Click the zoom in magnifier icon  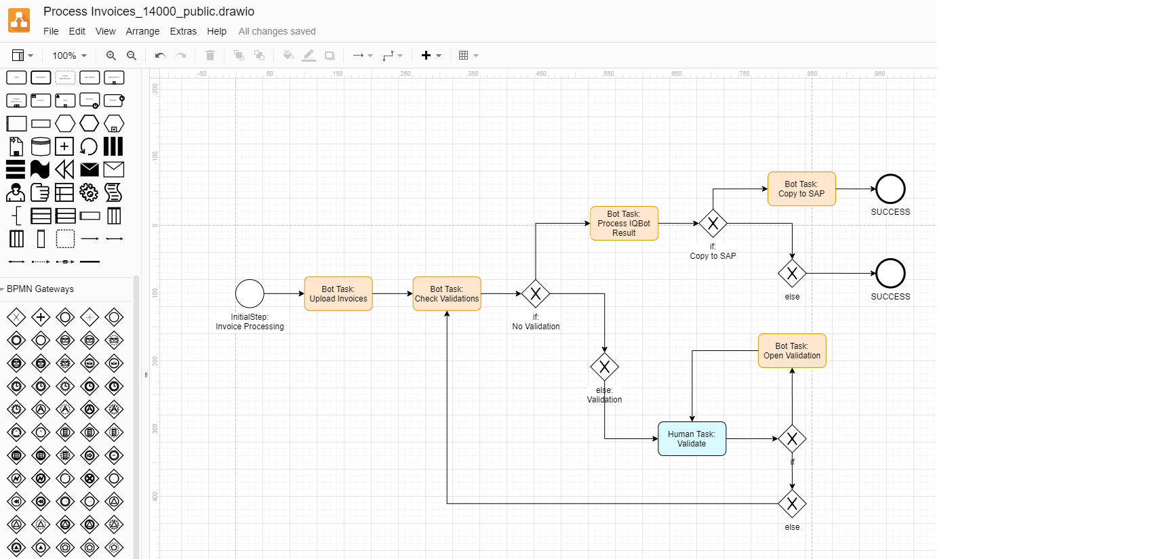click(111, 56)
